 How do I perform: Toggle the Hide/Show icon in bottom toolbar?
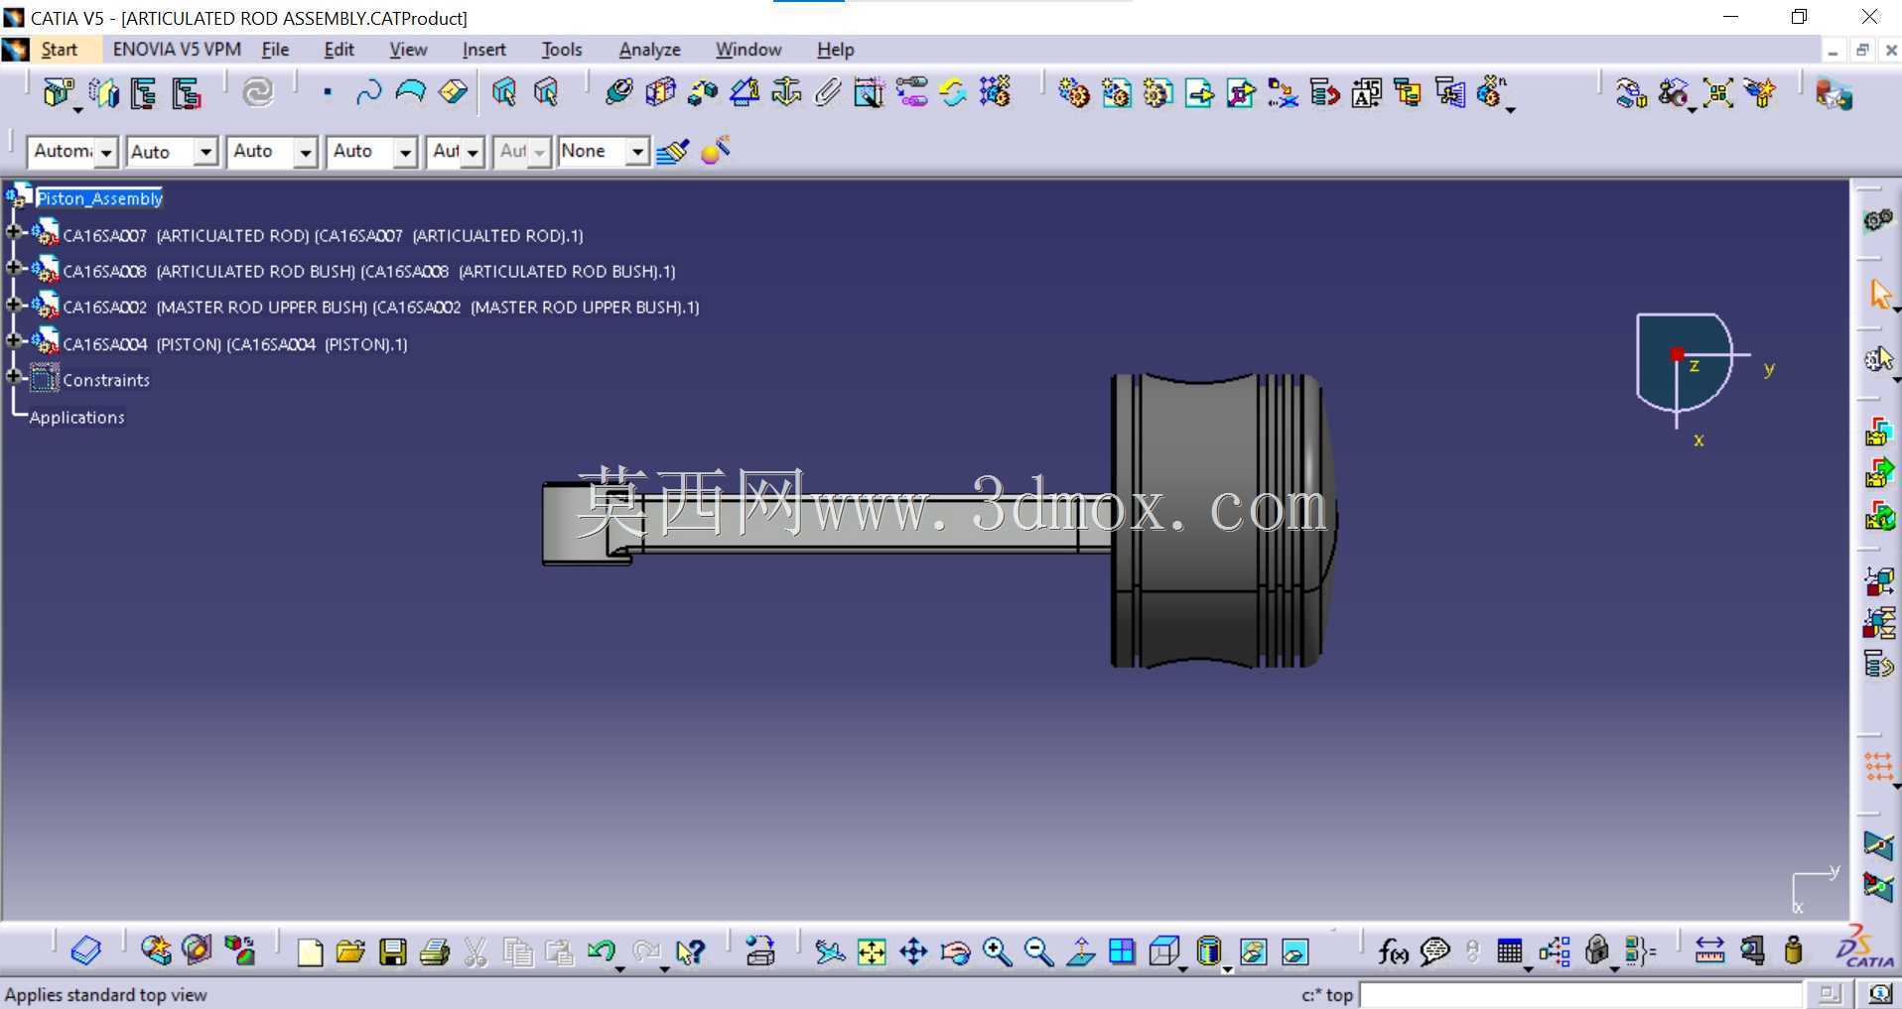pyautogui.click(x=1254, y=952)
